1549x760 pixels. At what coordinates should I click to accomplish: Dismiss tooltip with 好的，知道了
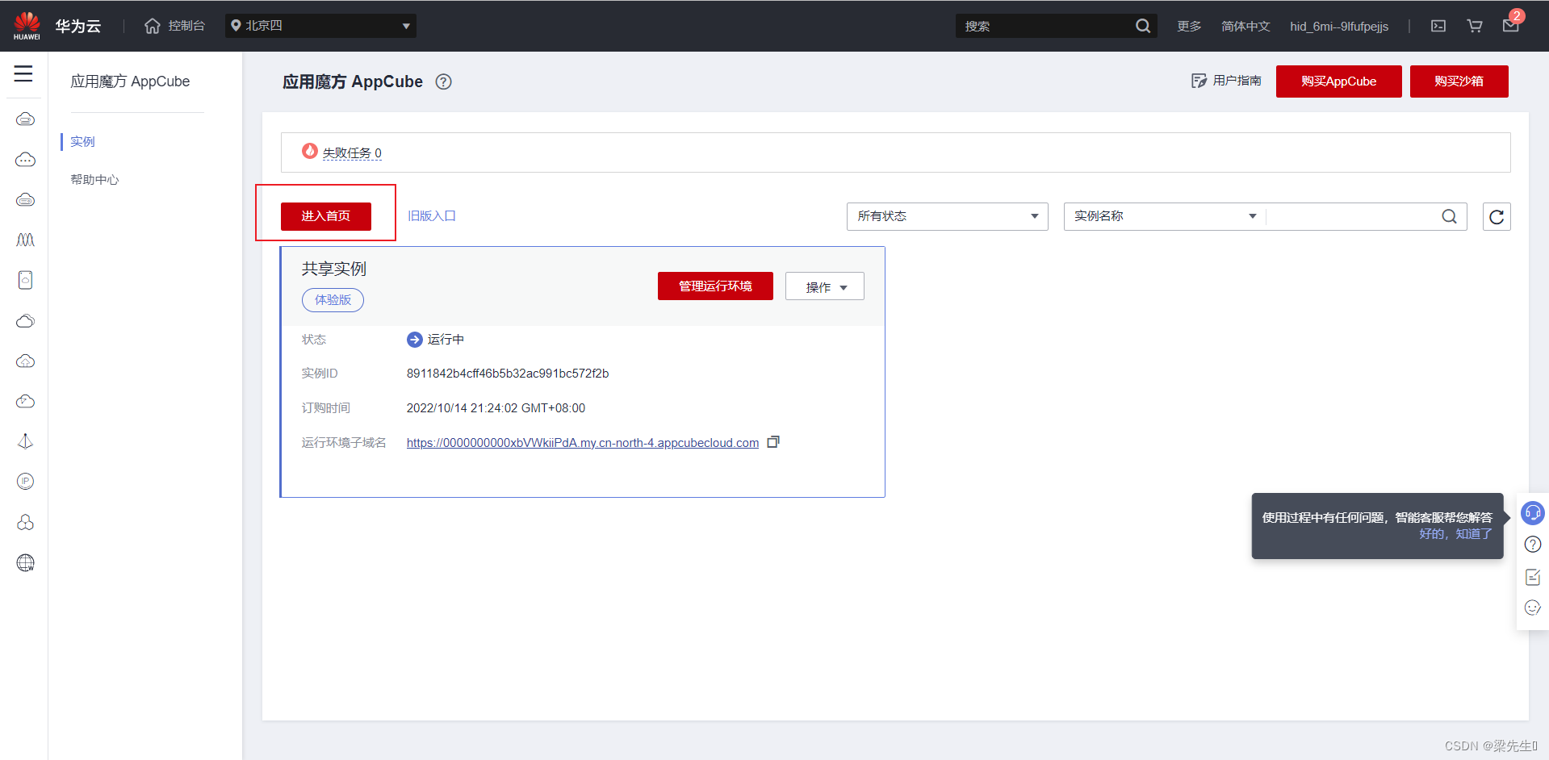click(x=1455, y=533)
